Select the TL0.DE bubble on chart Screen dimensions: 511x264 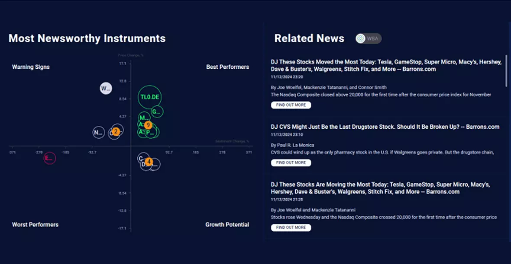[x=150, y=97]
